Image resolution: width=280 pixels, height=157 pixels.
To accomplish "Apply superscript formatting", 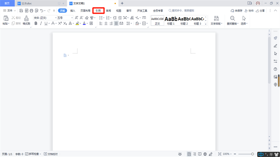I will pos(60,23).
